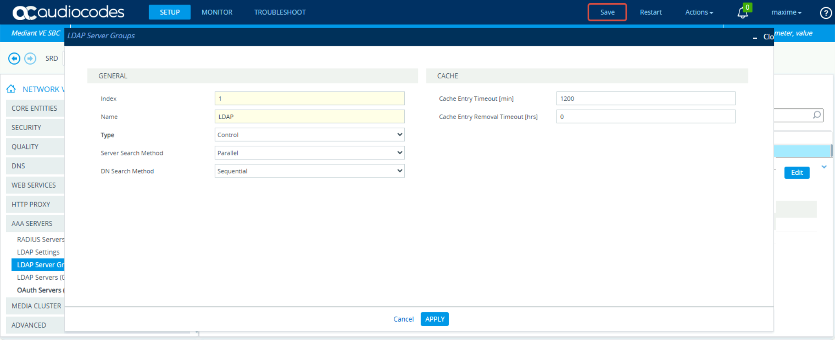This screenshot has height=340, width=835.
Task: Minimize the LDAP Server Groups dialog
Action: [755, 37]
